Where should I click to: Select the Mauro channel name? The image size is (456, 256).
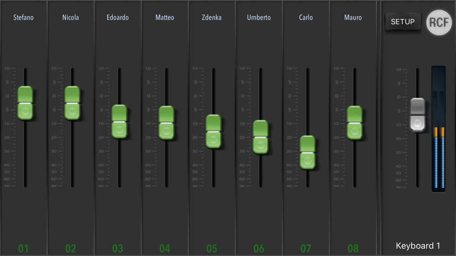(x=353, y=17)
